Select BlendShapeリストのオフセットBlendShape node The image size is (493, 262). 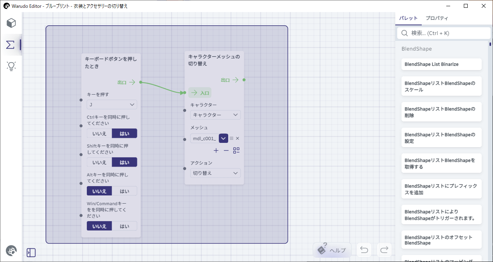point(441,240)
